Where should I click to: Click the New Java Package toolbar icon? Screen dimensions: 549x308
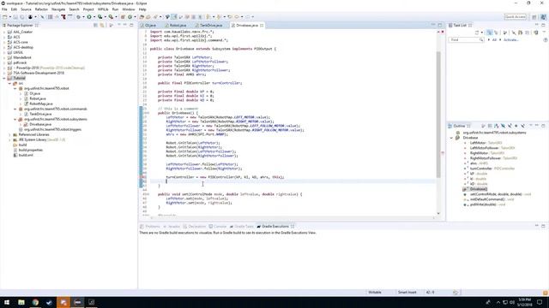tap(123, 17)
